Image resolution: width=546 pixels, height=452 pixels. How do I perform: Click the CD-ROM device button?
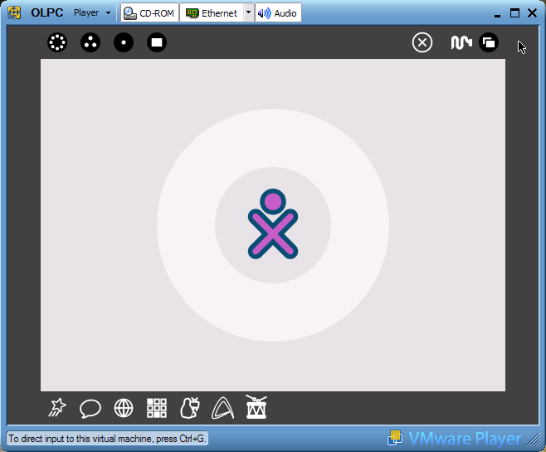pos(149,13)
